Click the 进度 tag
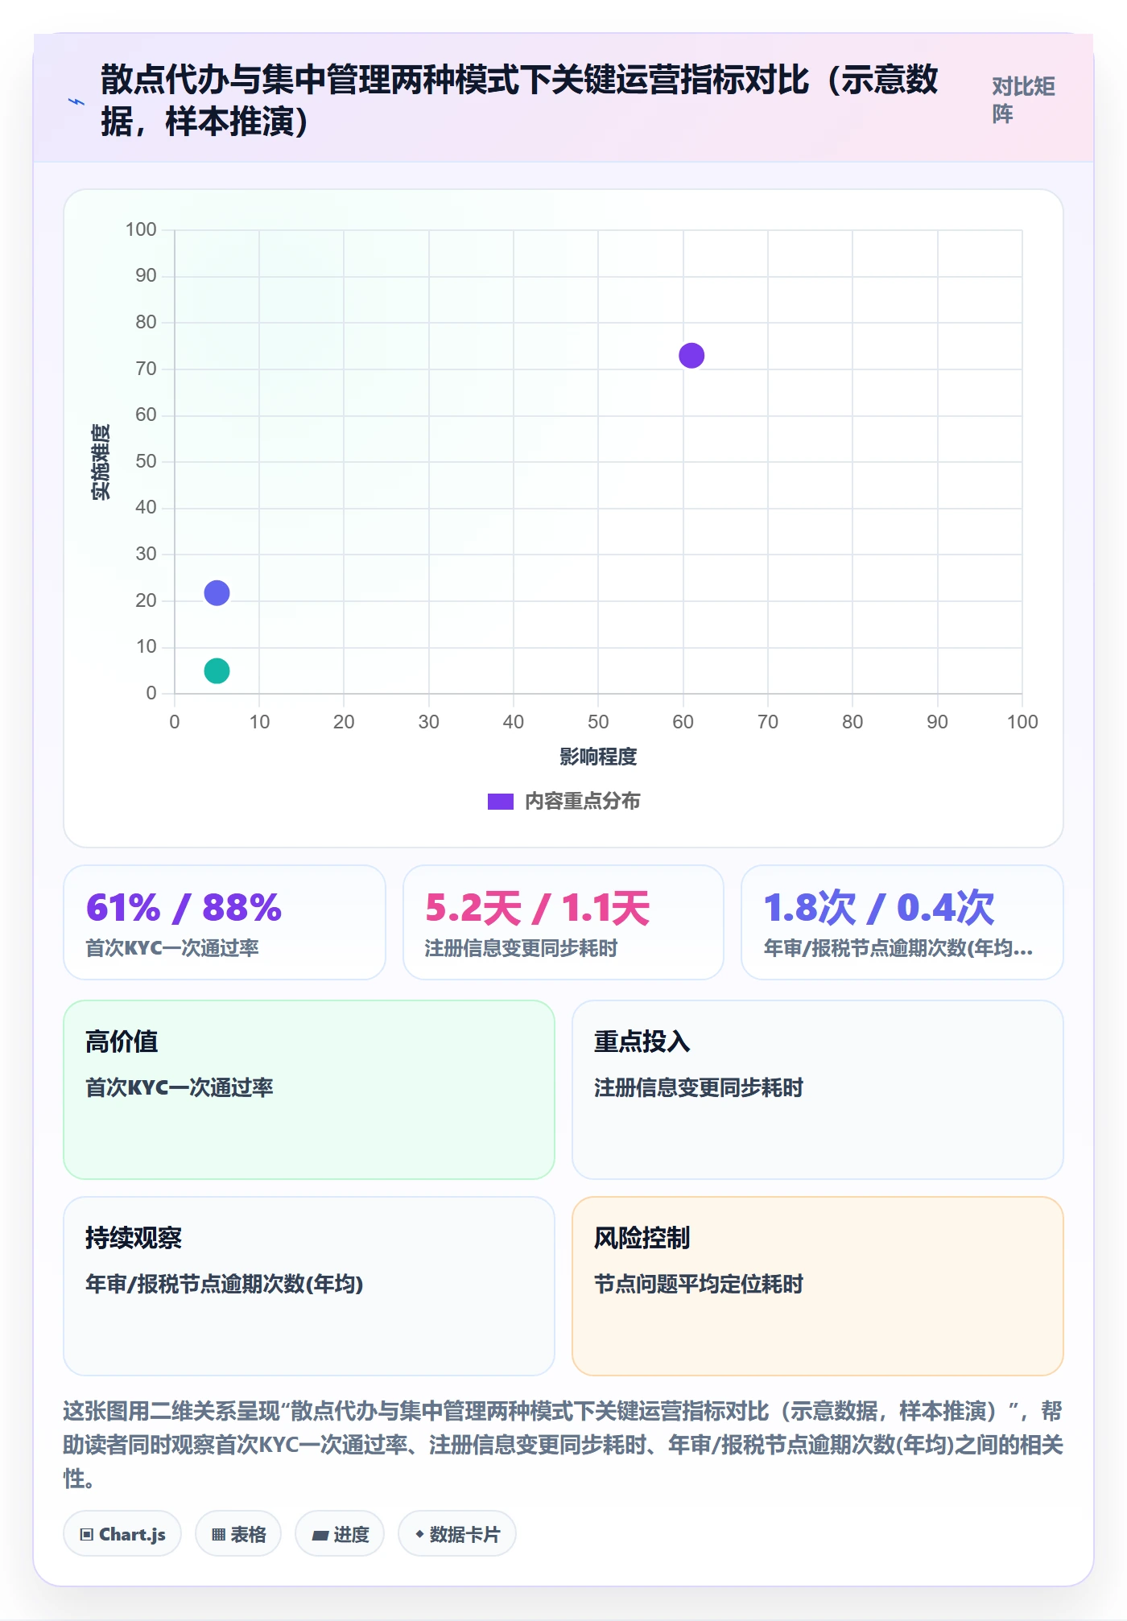This screenshot has height=1621, width=1127. point(340,1534)
